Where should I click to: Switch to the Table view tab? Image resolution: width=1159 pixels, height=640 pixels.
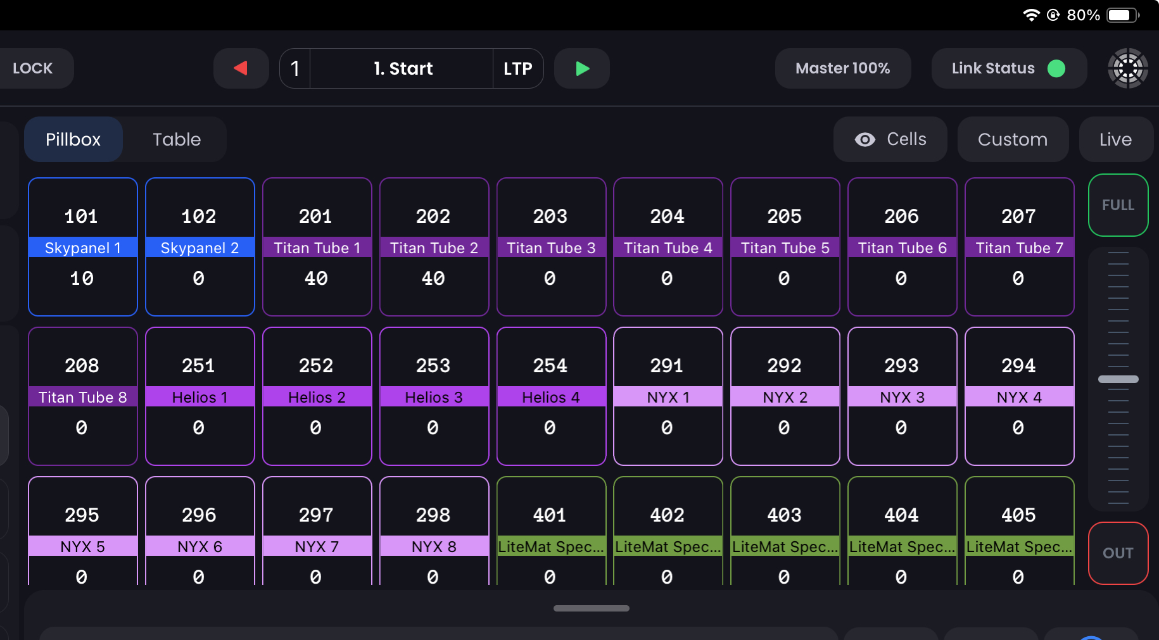pyautogui.click(x=176, y=139)
